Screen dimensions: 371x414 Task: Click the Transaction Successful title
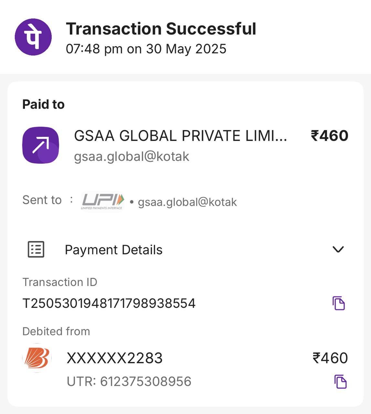(x=161, y=29)
